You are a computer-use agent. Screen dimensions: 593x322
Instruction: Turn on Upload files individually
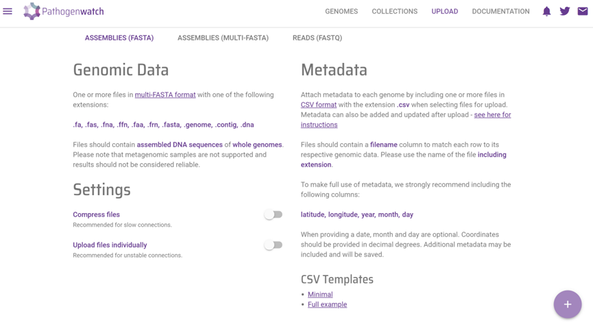[x=274, y=245]
